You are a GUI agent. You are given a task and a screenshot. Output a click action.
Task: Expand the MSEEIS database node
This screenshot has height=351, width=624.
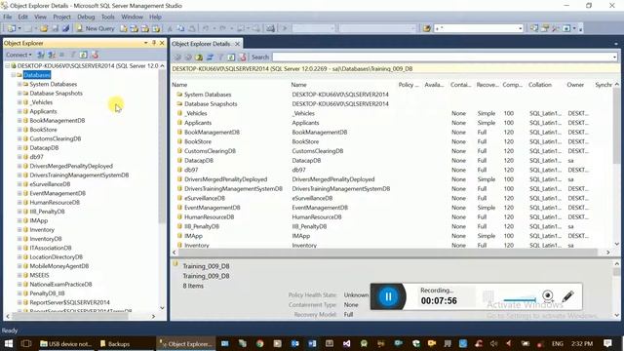(19, 275)
